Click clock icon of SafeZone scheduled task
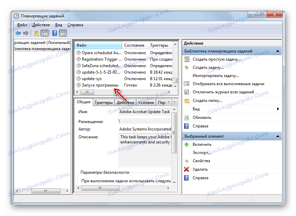The height and width of the screenshot is (216, 296). coord(78,66)
